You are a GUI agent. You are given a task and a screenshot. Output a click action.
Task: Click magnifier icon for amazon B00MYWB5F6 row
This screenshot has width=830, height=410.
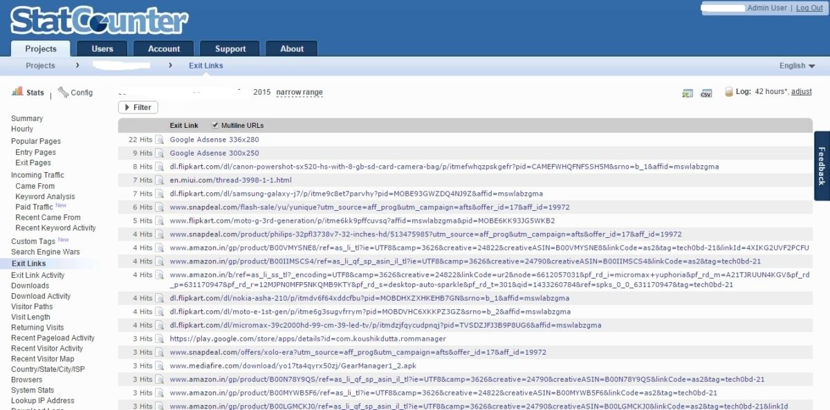pos(159,393)
